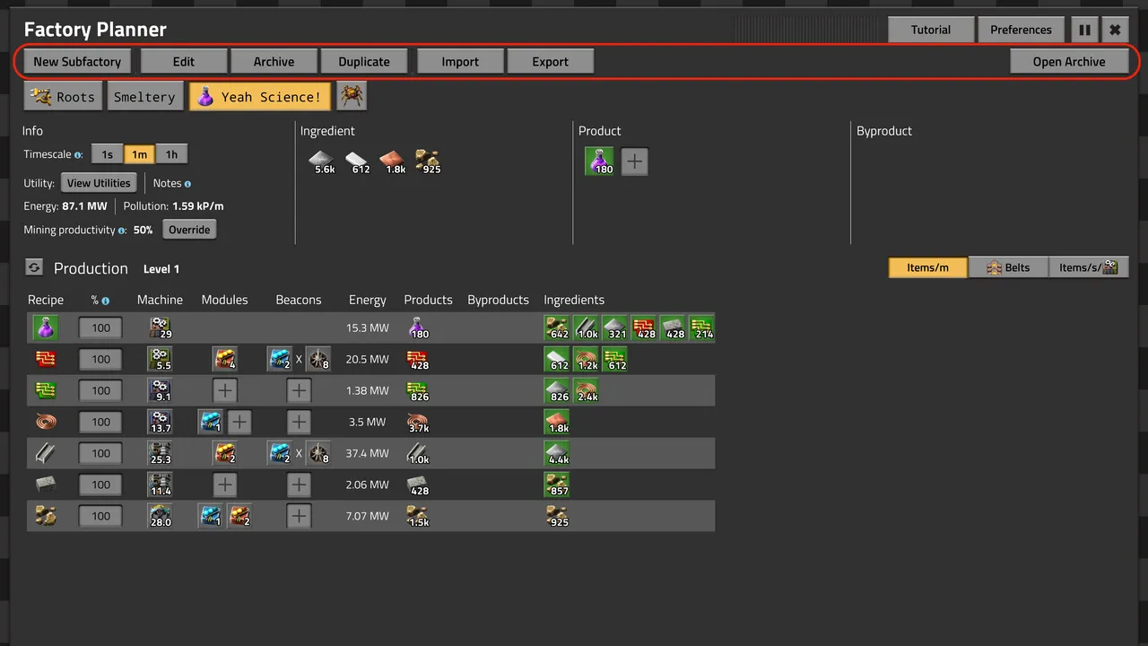Click the Archive button
Viewport: 1148px width, 646px height.
pyautogui.click(x=274, y=61)
